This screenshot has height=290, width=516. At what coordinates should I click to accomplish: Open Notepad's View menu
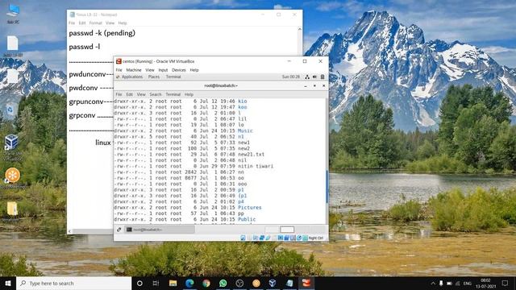tap(110, 23)
